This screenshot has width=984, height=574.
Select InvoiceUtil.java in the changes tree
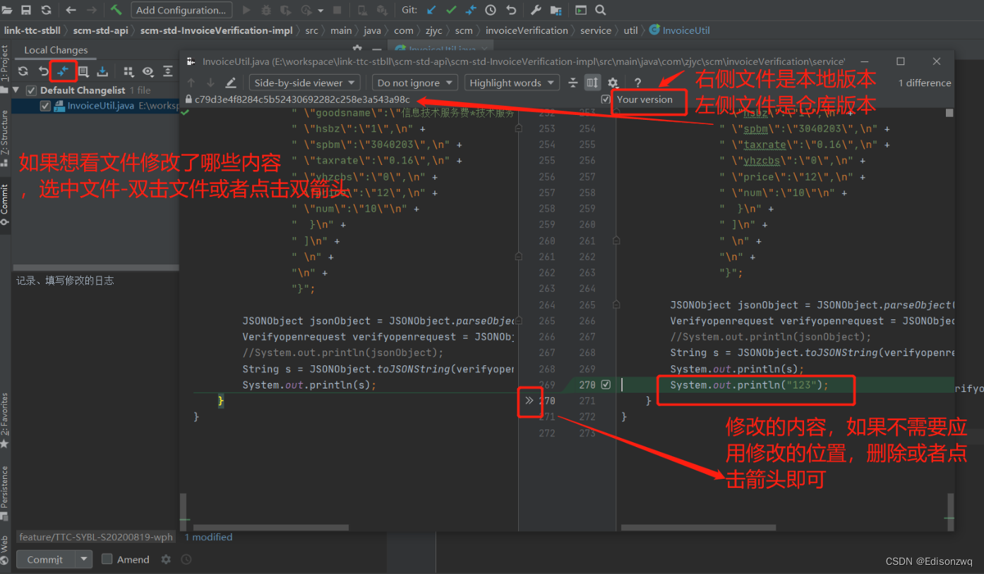click(x=101, y=106)
